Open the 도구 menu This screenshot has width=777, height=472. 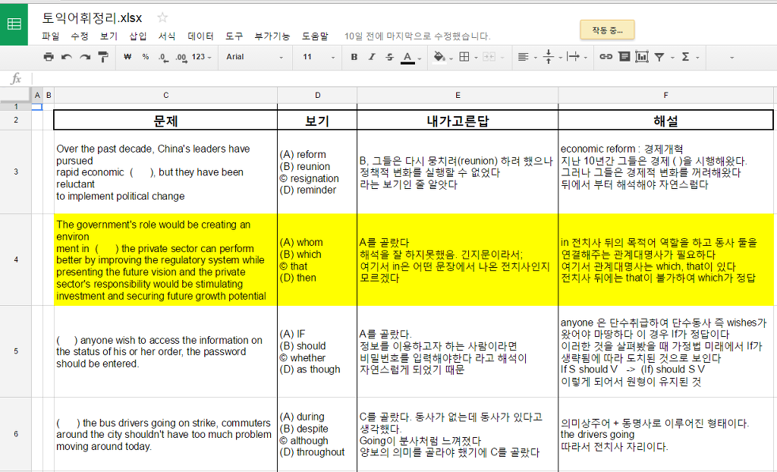(x=234, y=36)
